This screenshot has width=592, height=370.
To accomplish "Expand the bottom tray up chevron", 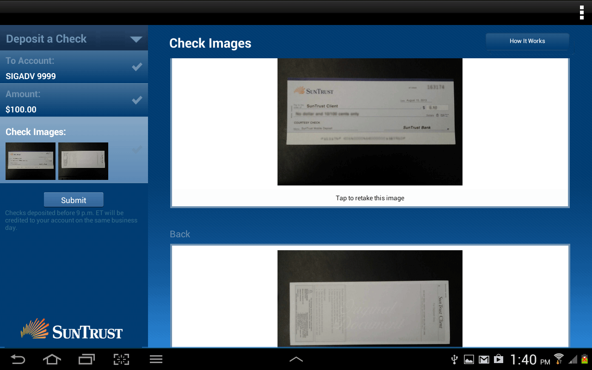I will (296, 359).
